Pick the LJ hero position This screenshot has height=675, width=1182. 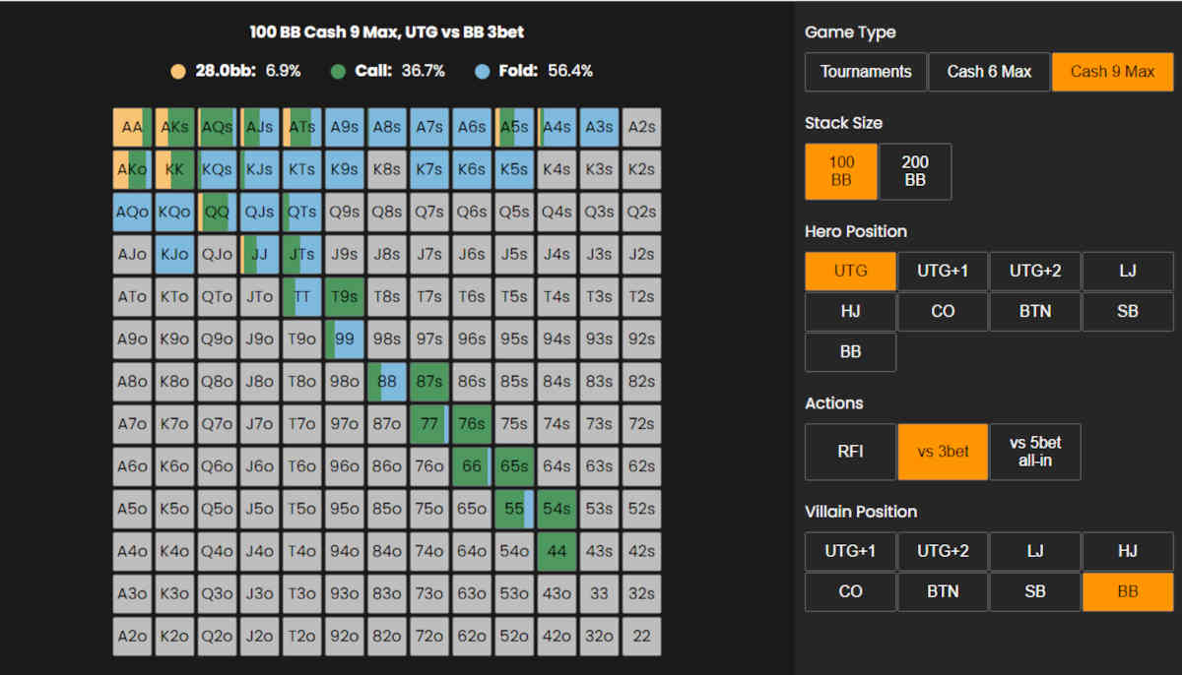1127,271
